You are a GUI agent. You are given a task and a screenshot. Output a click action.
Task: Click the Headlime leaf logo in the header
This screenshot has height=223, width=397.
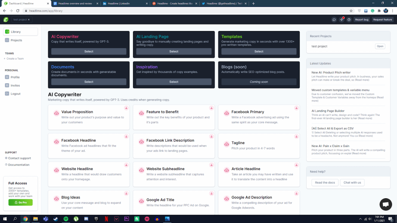(x=6, y=19)
